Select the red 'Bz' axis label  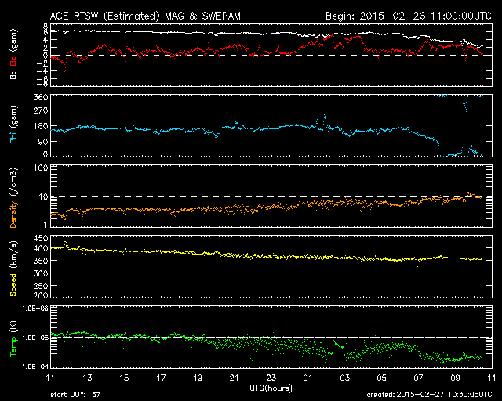point(13,62)
